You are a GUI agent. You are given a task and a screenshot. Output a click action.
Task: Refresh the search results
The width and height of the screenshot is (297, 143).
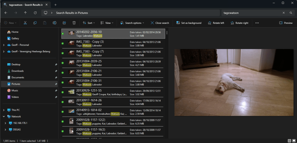click(35, 13)
